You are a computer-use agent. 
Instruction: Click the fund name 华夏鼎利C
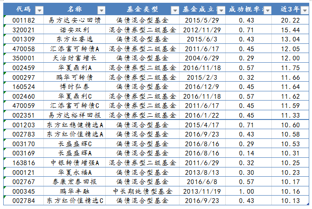[75, 96]
